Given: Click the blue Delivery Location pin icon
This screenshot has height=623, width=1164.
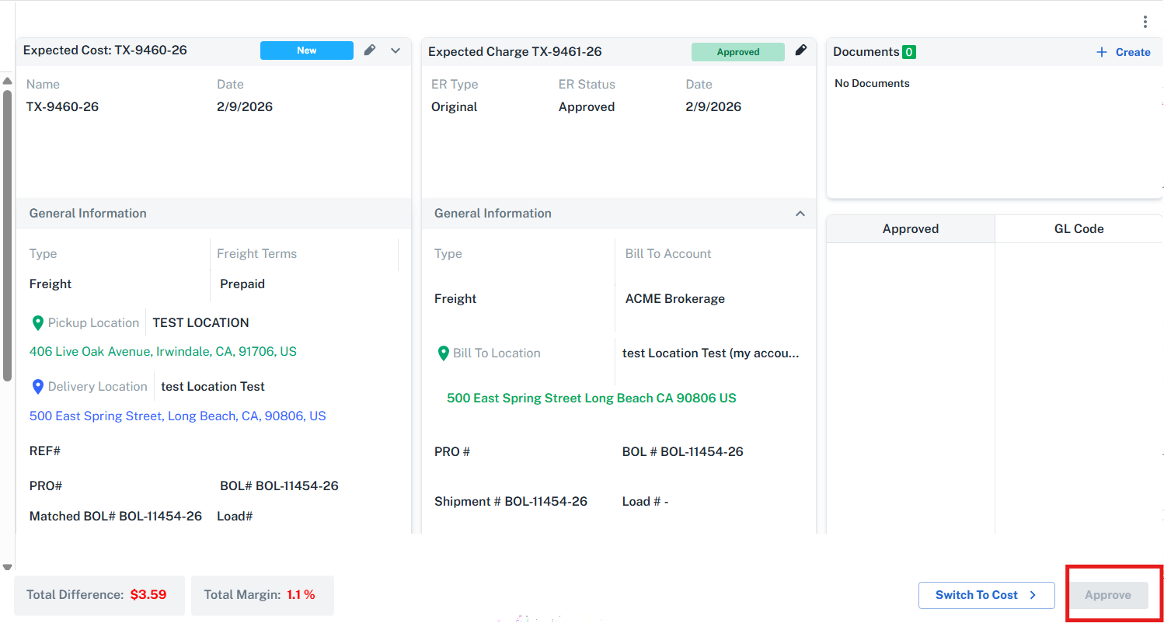Looking at the screenshot, I should [x=37, y=387].
